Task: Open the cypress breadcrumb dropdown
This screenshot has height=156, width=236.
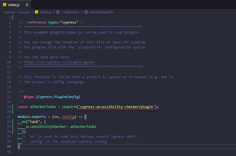Action: point(10,12)
